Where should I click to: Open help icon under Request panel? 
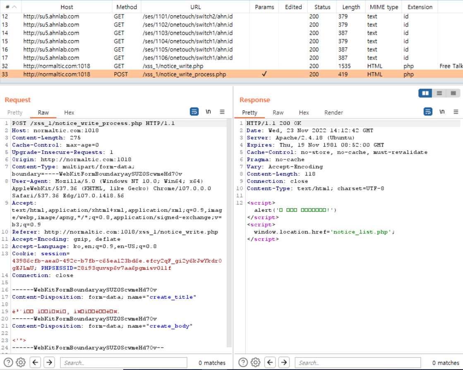8,362
